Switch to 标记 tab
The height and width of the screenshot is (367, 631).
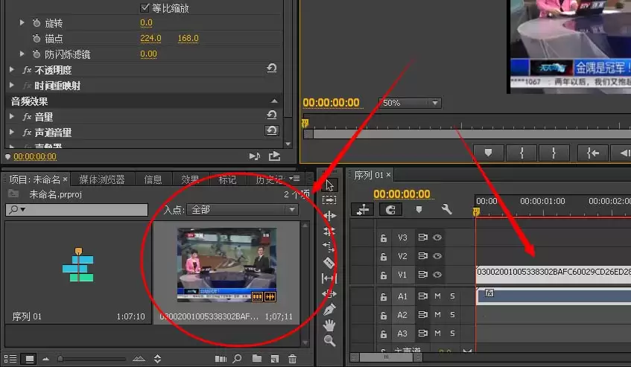point(227,179)
